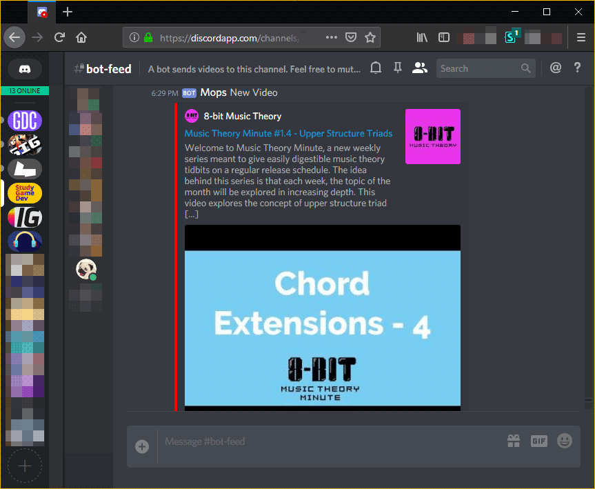Open the Firefox library icon
This screenshot has width=595, height=489.
tap(422, 37)
